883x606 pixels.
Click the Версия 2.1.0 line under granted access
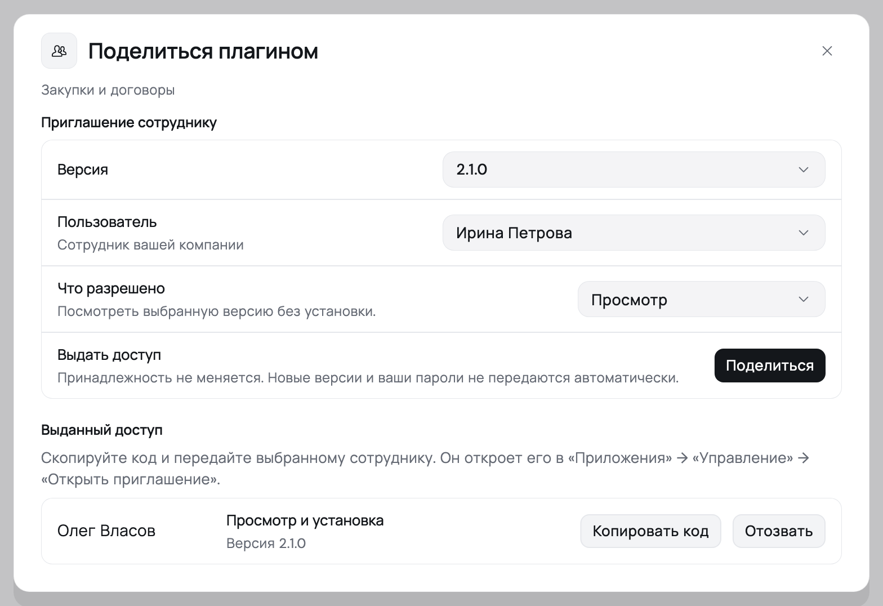pos(266,543)
